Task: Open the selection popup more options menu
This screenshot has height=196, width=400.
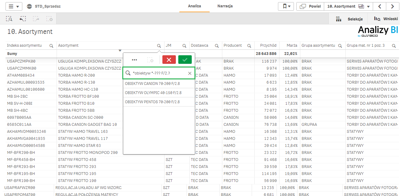Action: pos(134,60)
